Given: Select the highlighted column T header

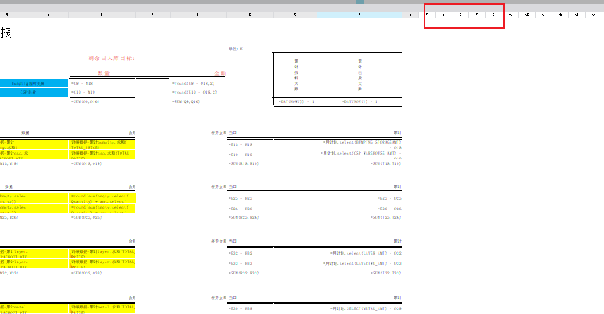Looking at the screenshot, I should coord(360,15).
